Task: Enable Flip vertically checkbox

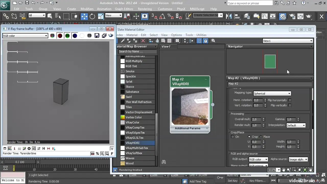Action: pyautogui.click(x=290, y=105)
